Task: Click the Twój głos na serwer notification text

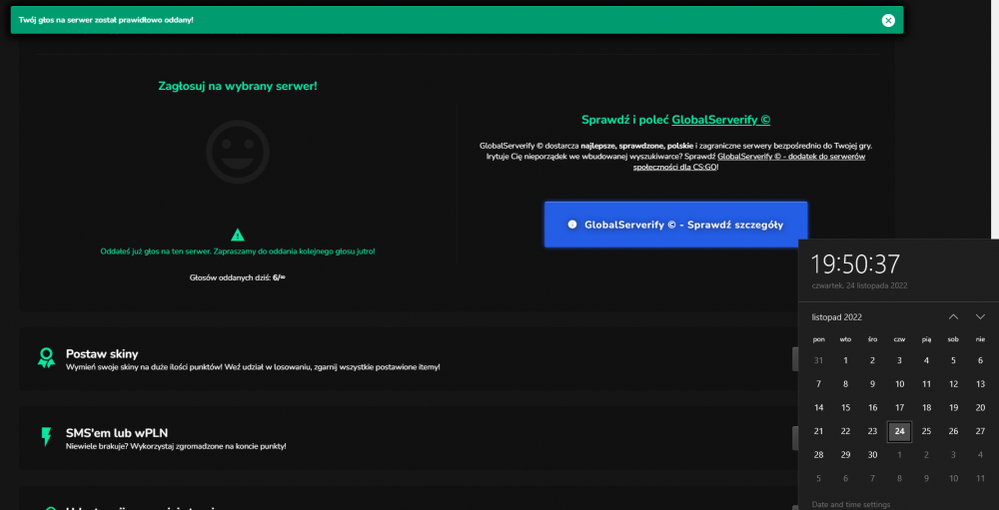Action: pos(106,20)
